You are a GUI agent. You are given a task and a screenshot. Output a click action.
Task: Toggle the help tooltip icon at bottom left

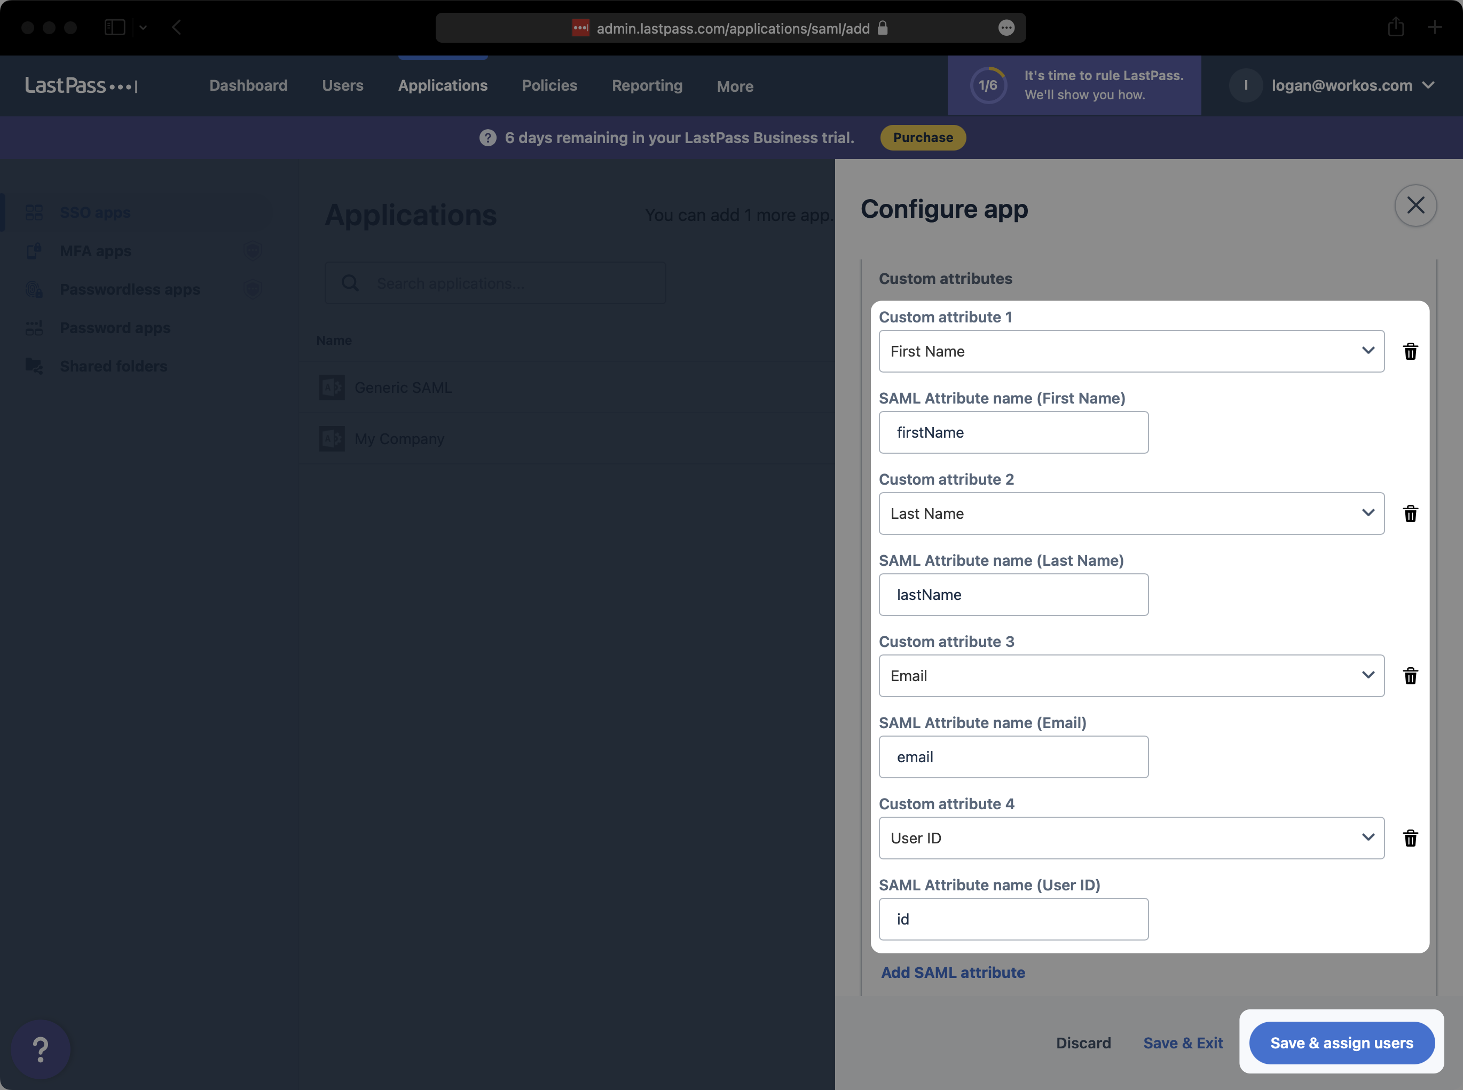(x=41, y=1048)
